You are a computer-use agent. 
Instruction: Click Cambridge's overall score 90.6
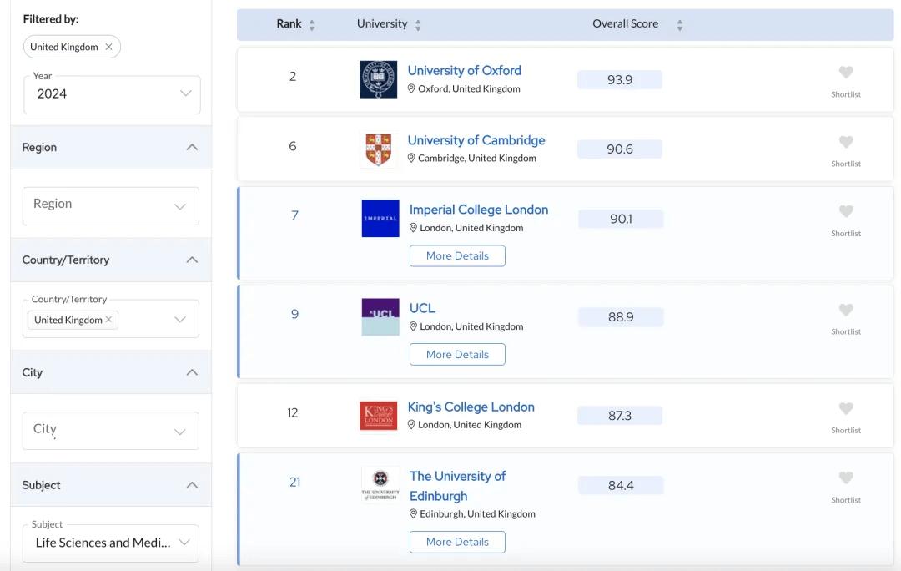point(620,149)
